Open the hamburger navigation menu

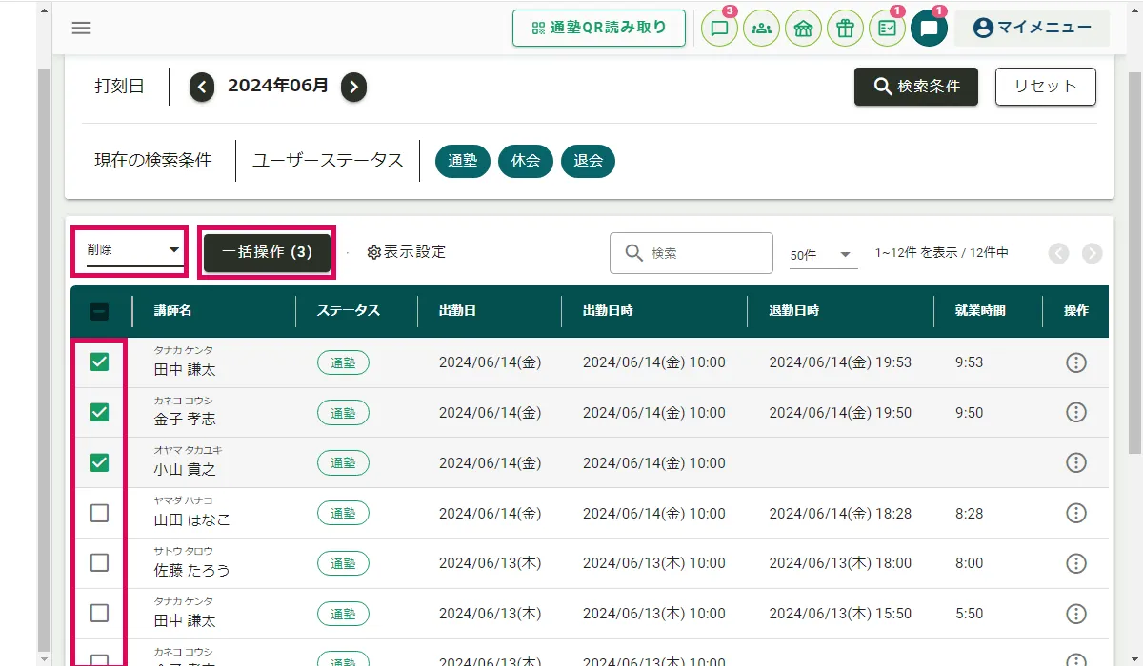pyautogui.click(x=82, y=28)
